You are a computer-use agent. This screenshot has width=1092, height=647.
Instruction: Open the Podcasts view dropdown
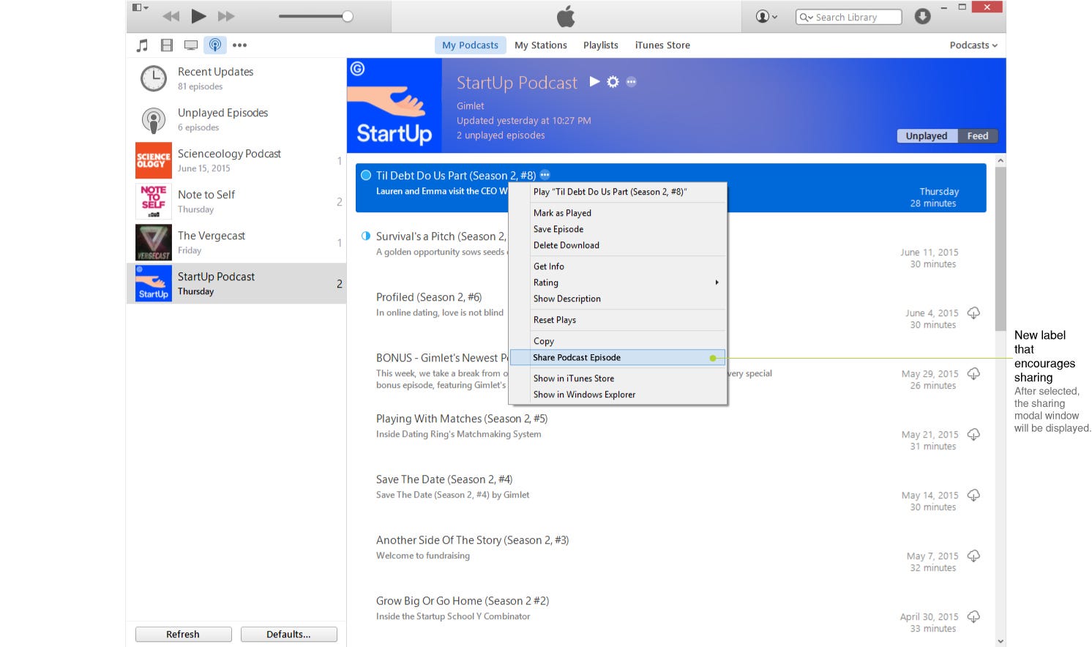click(x=973, y=45)
